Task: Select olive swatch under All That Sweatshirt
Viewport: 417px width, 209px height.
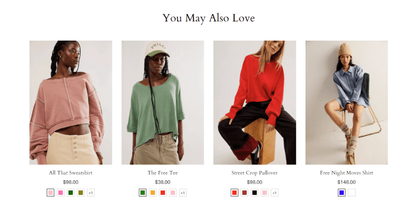Action: (x=81, y=192)
